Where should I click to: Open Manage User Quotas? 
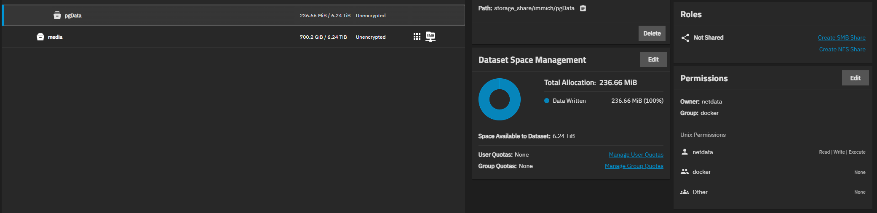click(636, 154)
